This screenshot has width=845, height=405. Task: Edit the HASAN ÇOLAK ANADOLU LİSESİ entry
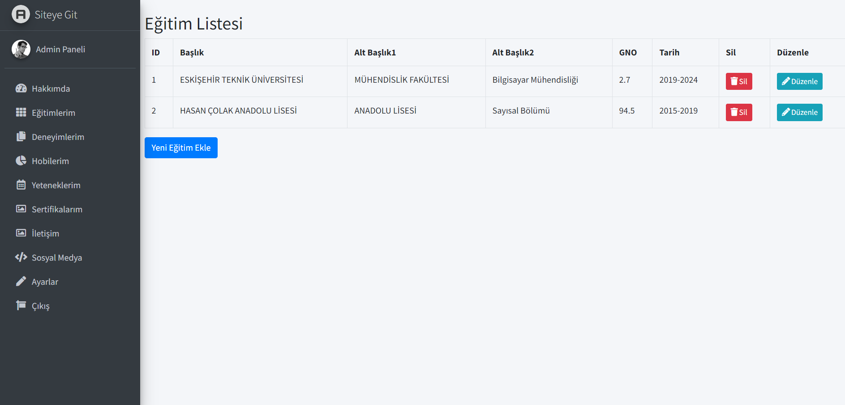pos(799,112)
